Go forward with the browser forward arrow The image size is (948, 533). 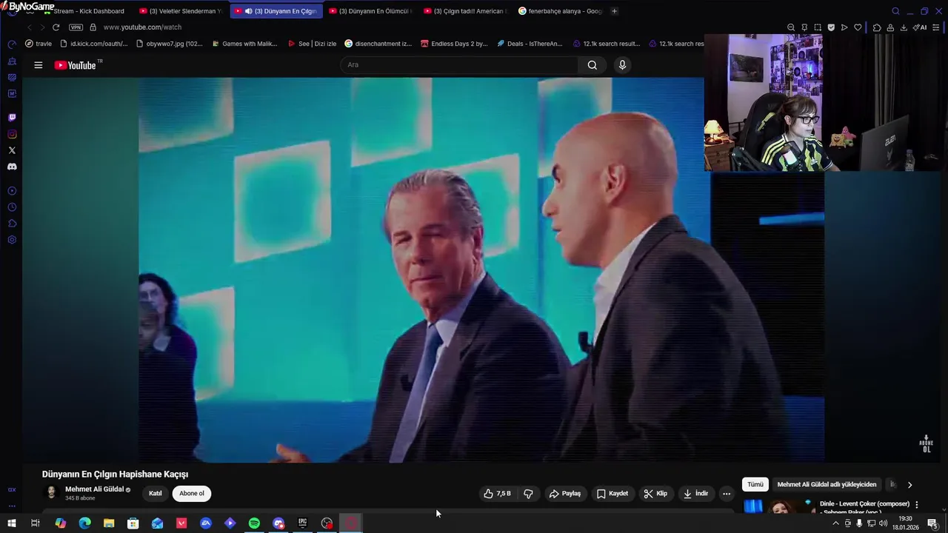pyautogui.click(x=41, y=27)
